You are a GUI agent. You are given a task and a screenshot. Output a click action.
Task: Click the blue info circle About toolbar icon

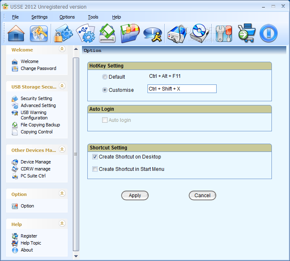[269, 33]
